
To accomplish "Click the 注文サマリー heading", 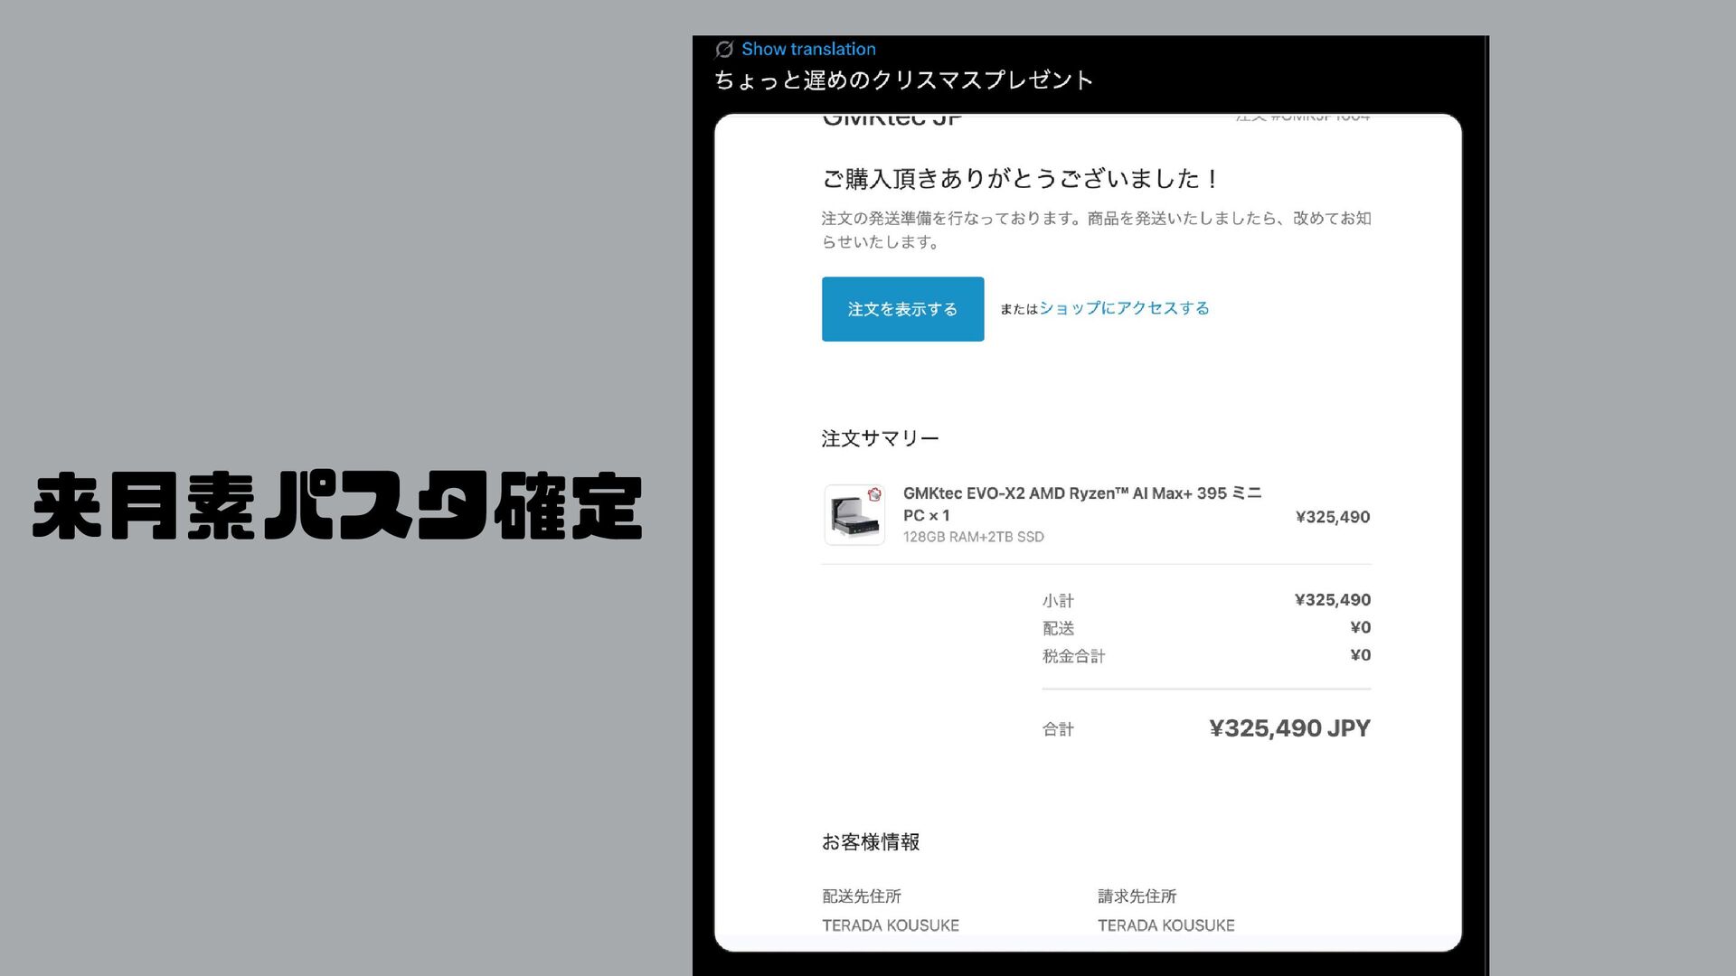I will 880,438.
